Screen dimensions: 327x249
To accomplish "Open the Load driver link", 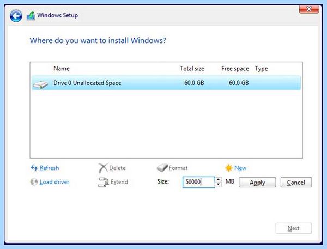I will pos(54,182).
